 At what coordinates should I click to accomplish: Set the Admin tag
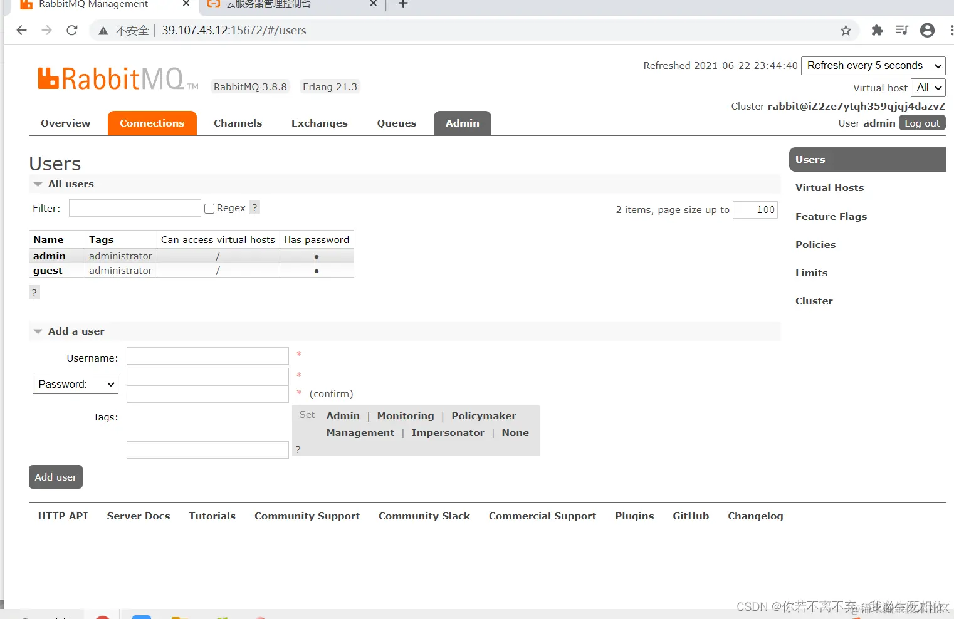pos(343,416)
